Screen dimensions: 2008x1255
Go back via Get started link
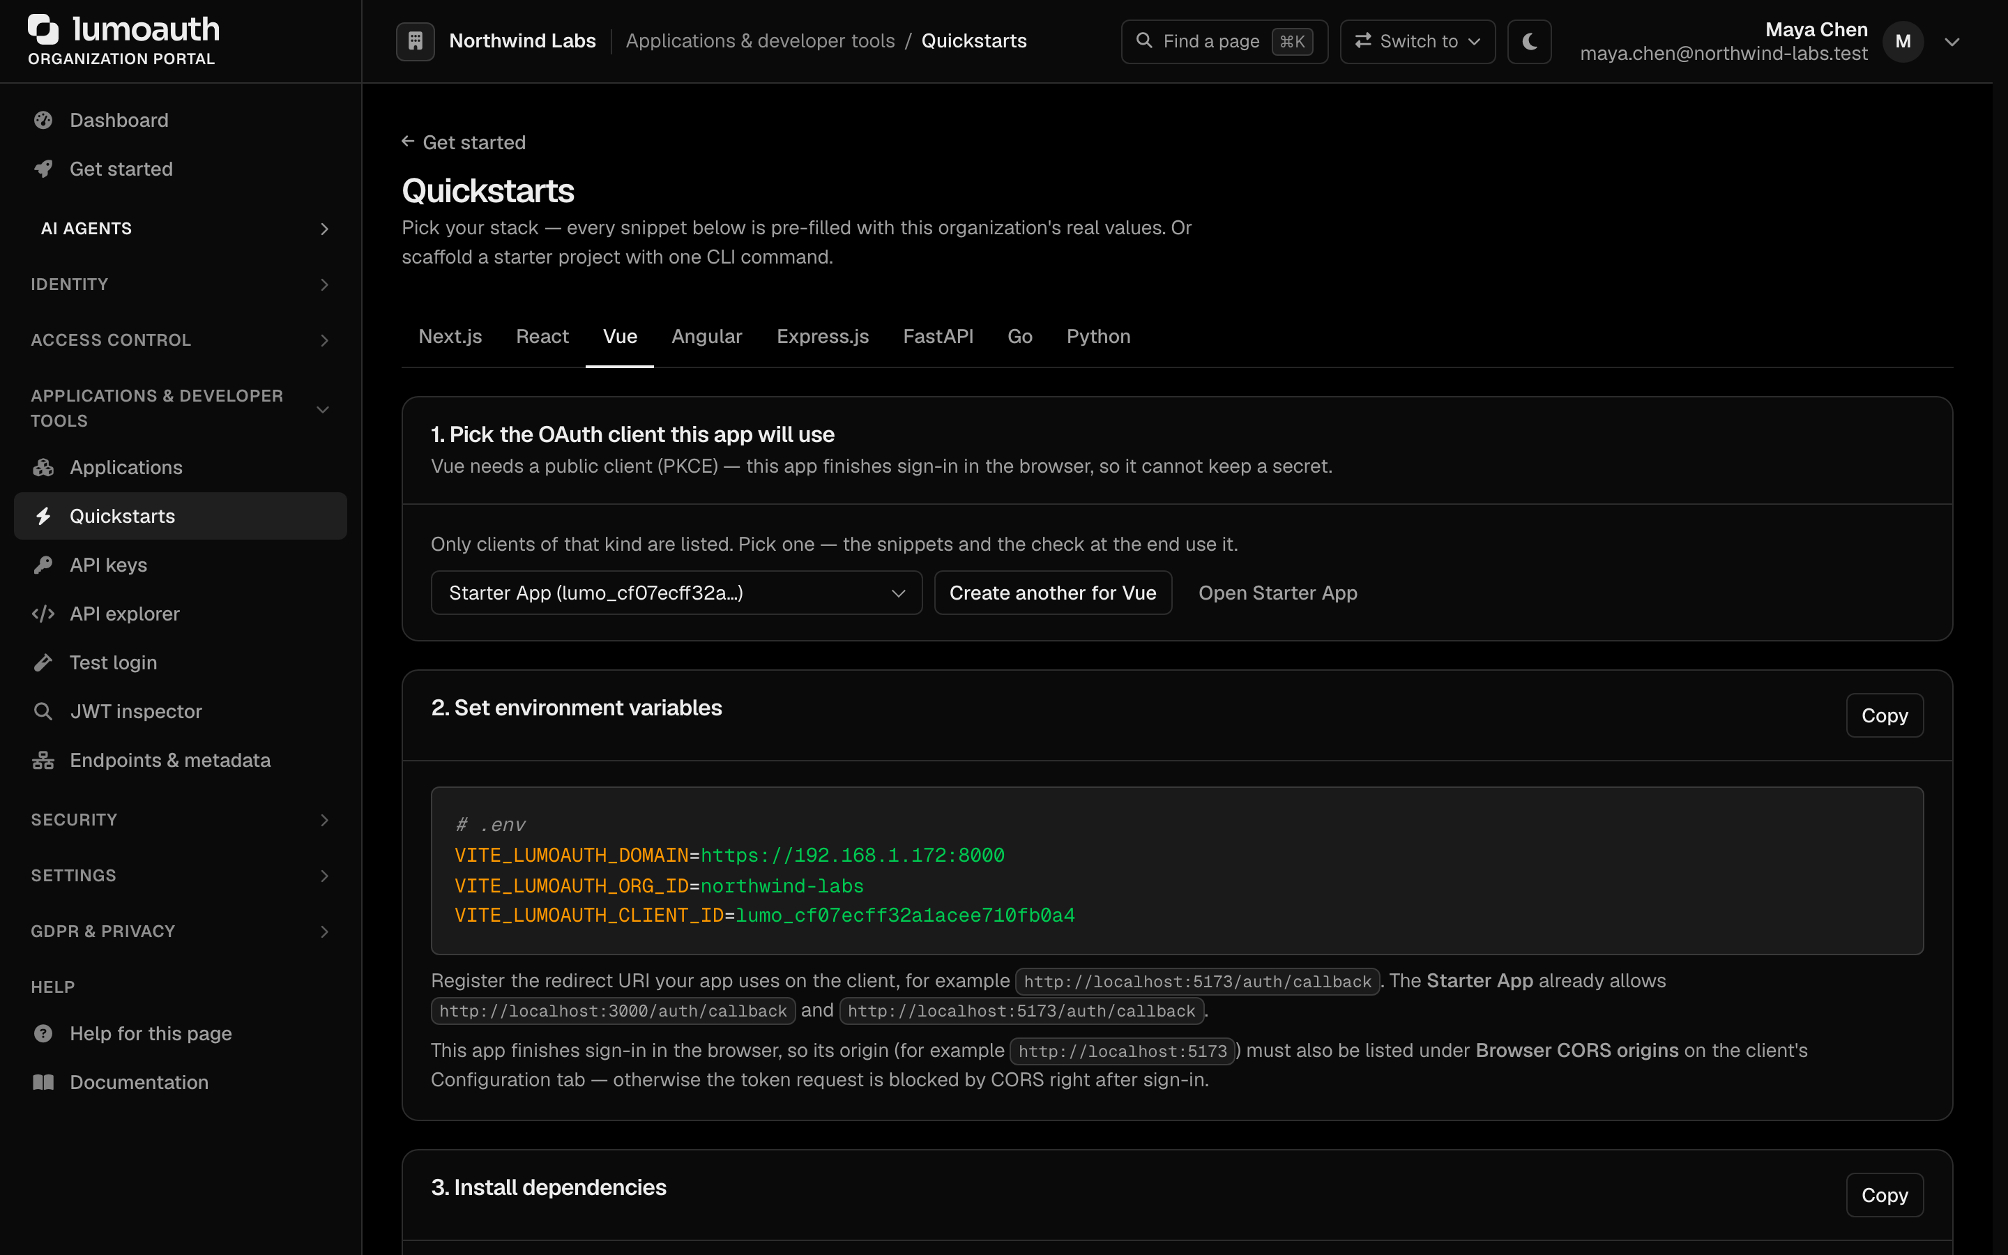pyautogui.click(x=464, y=143)
